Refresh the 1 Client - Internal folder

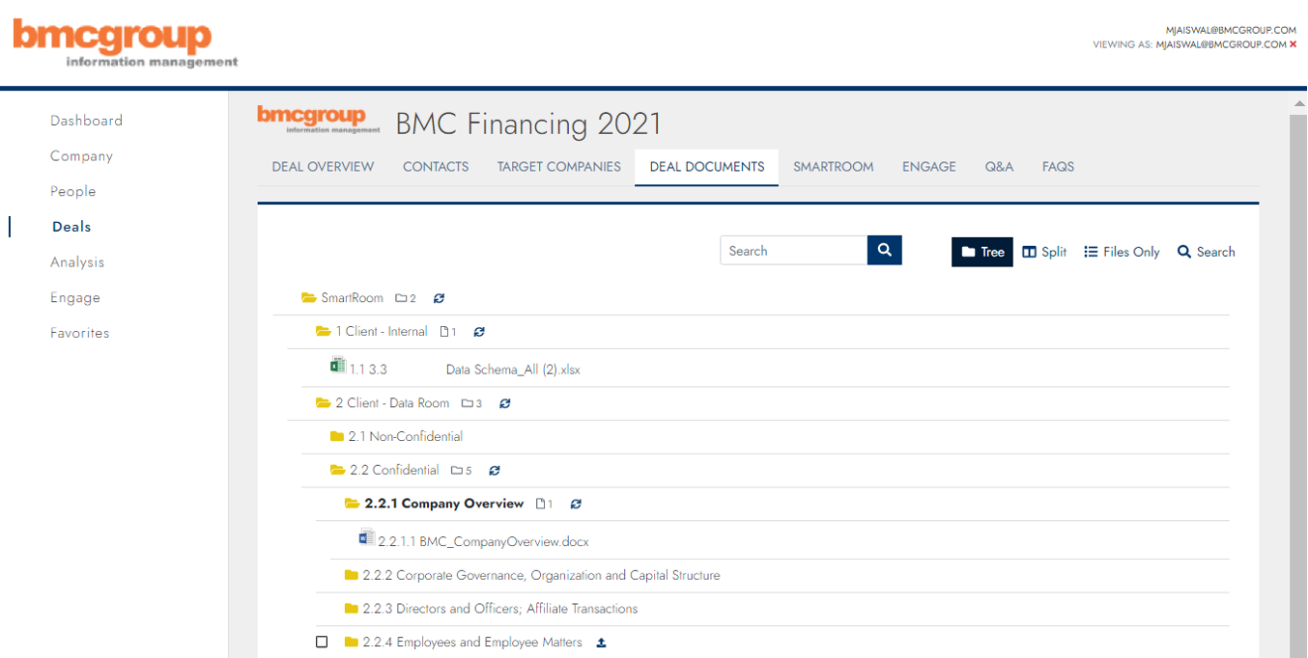tap(479, 332)
